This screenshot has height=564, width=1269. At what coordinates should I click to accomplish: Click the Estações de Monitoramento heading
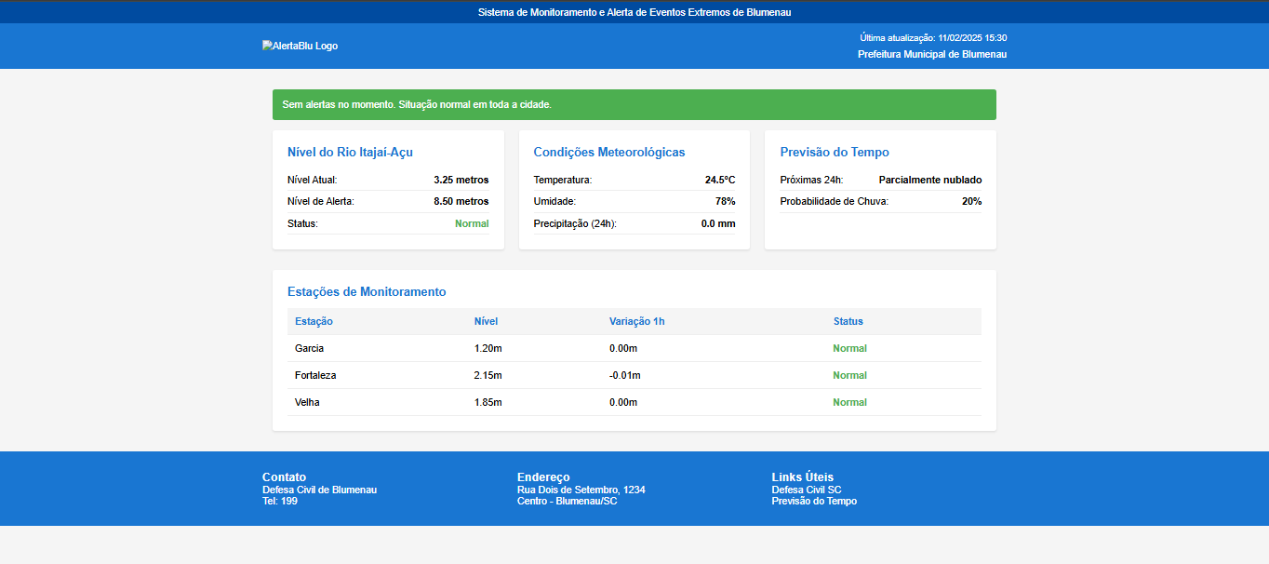point(367,291)
